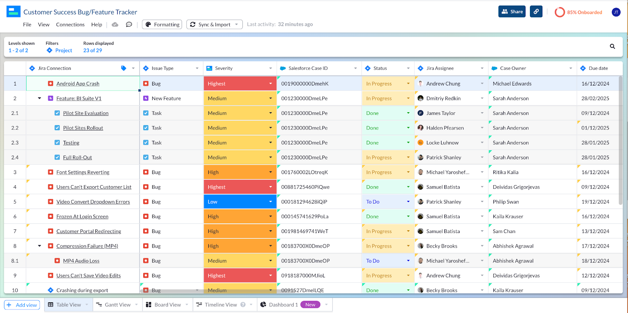Collapse the Compression Failure (MP4) row
Screen dimensions: 628x313
(x=39, y=246)
